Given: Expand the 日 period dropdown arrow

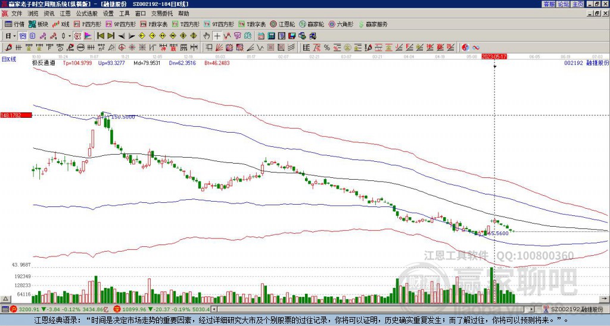Looking at the screenshot, I should click(x=14, y=36).
